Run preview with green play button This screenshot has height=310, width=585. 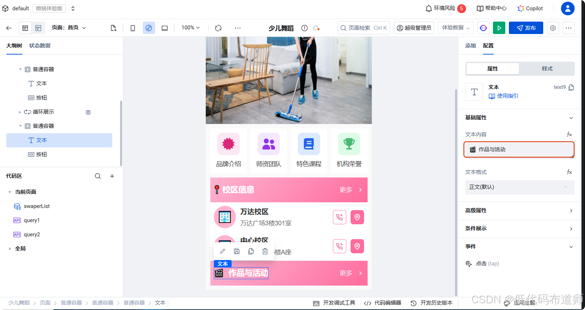click(x=499, y=28)
